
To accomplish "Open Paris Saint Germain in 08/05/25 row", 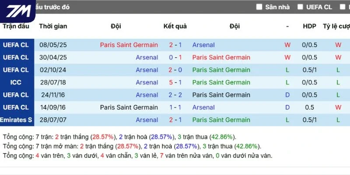I will 129,45.
